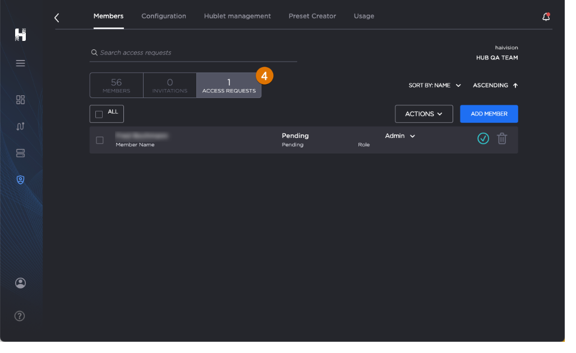Screen dimensions: 576x353
Task: Click the Add Member button
Action: tap(489, 114)
